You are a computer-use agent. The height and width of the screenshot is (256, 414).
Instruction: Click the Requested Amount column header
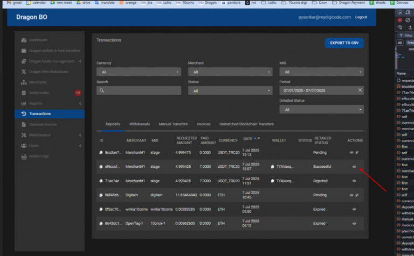(187, 140)
